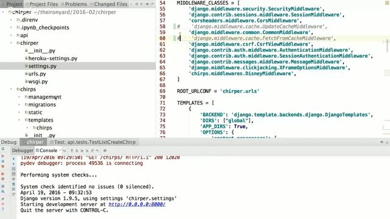This screenshot has width=390, height=219.
Task: Open the Changed Files tab
Action: (108, 4)
